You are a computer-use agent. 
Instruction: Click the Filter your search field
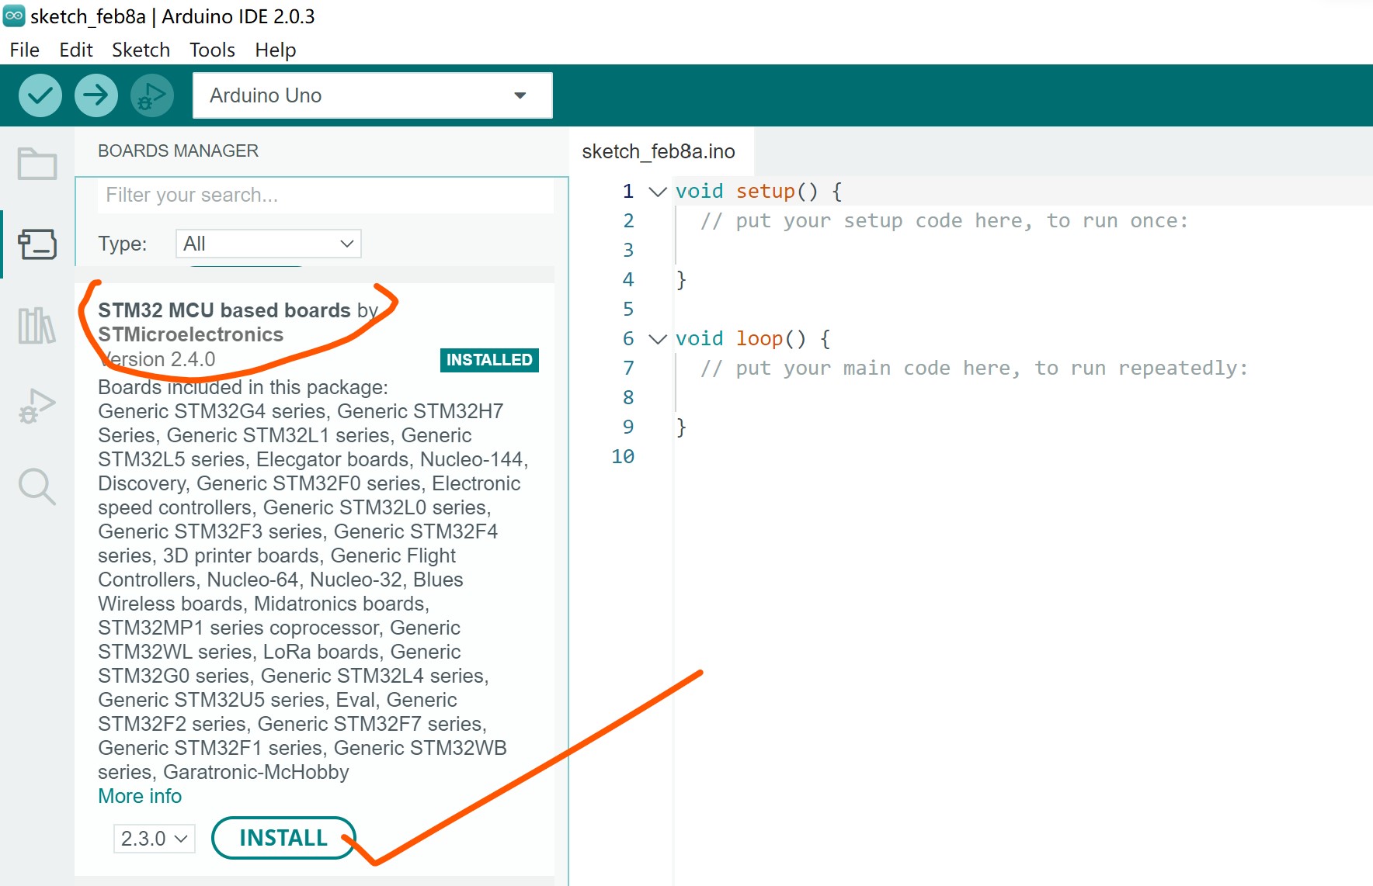tap(325, 195)
